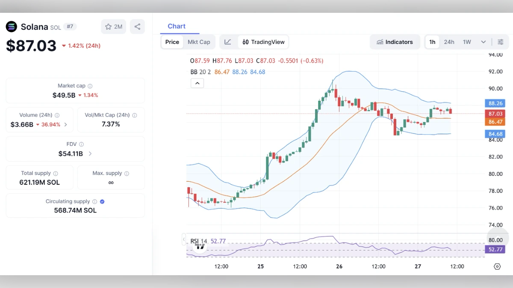The height and width of the screenshot is (288, 513).
Task: Open the Indicators panel
Action: (395, 42)
